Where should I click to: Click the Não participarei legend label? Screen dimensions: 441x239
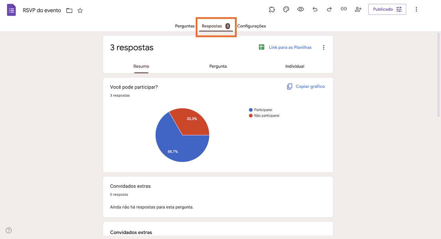point(267,116)
